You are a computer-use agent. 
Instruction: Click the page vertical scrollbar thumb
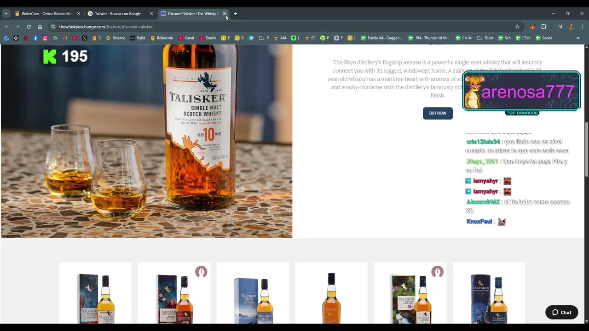(x=586, y=148)
